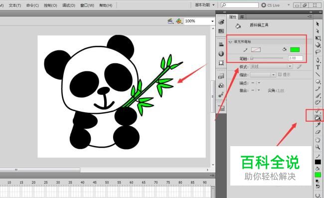Select the Selection arrow tool

click(318, 24)
